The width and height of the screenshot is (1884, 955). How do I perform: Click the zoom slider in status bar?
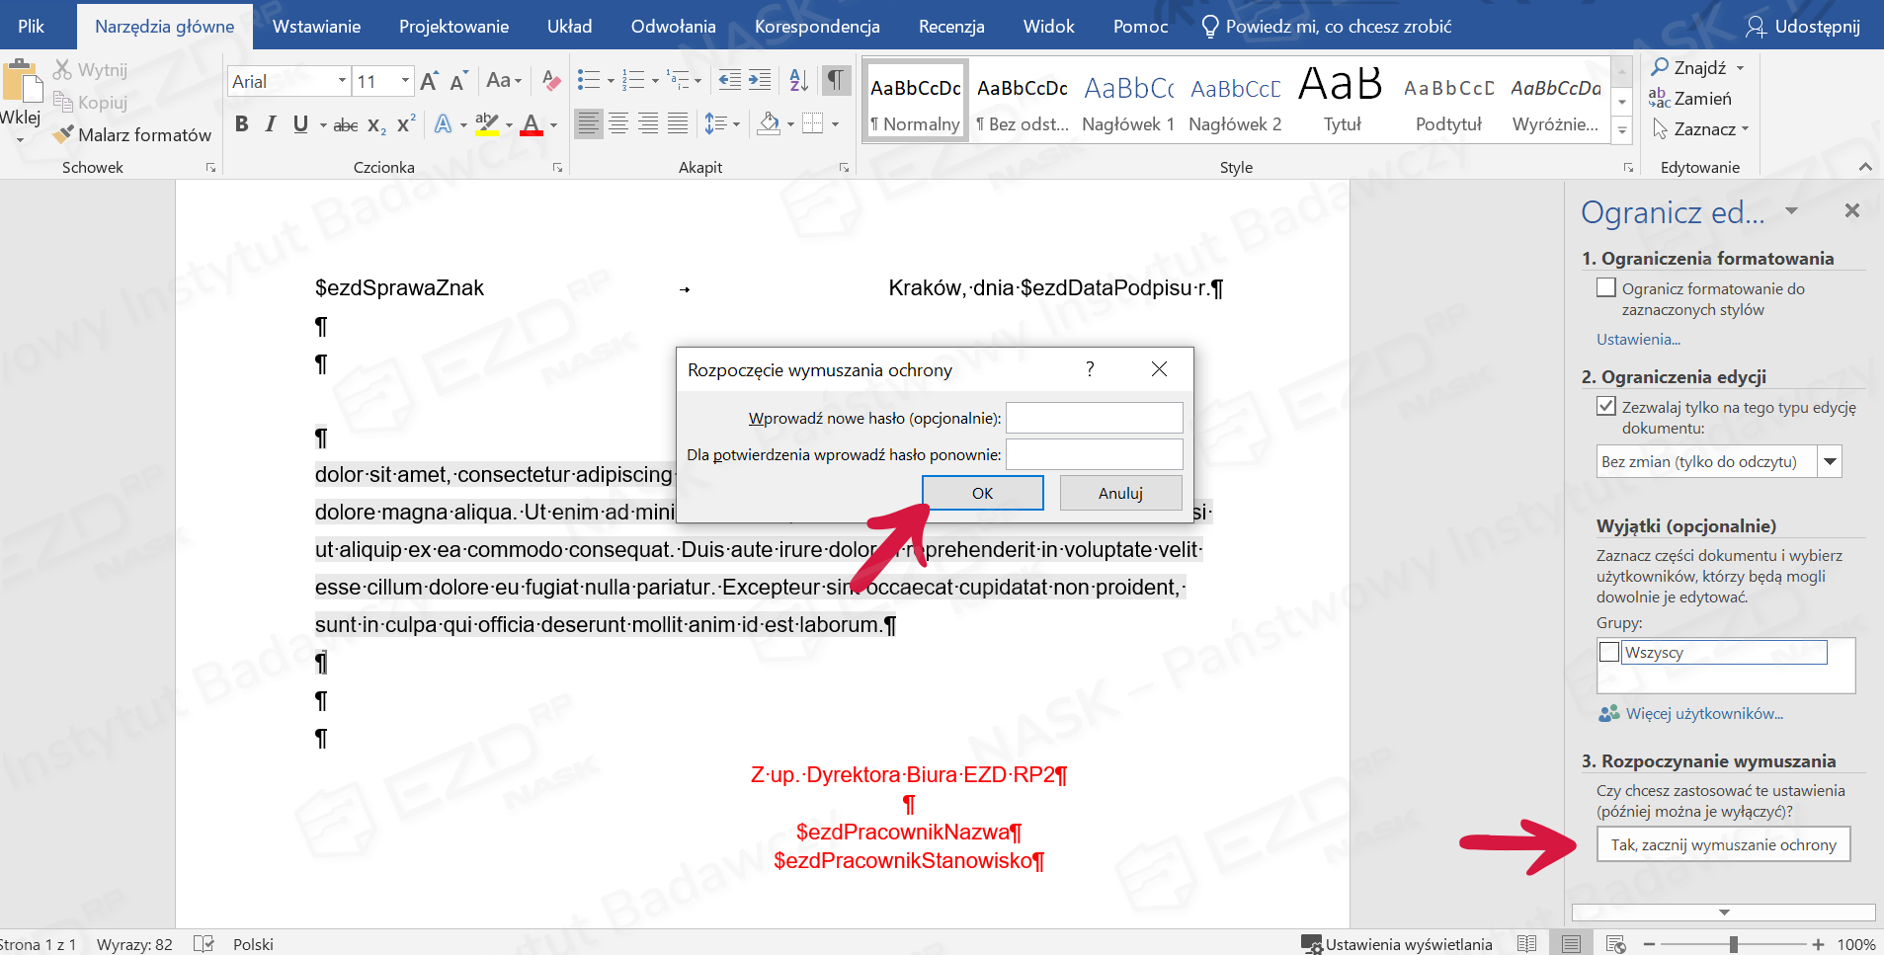point(1733,944)
